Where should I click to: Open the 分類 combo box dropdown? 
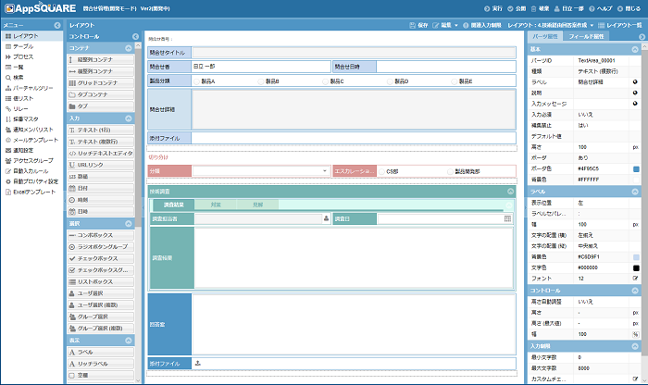(x=325, y=171)
